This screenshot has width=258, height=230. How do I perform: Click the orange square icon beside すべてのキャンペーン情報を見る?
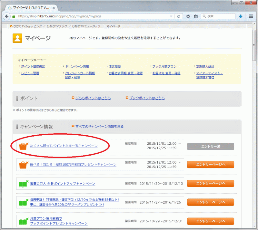[73, 126]
